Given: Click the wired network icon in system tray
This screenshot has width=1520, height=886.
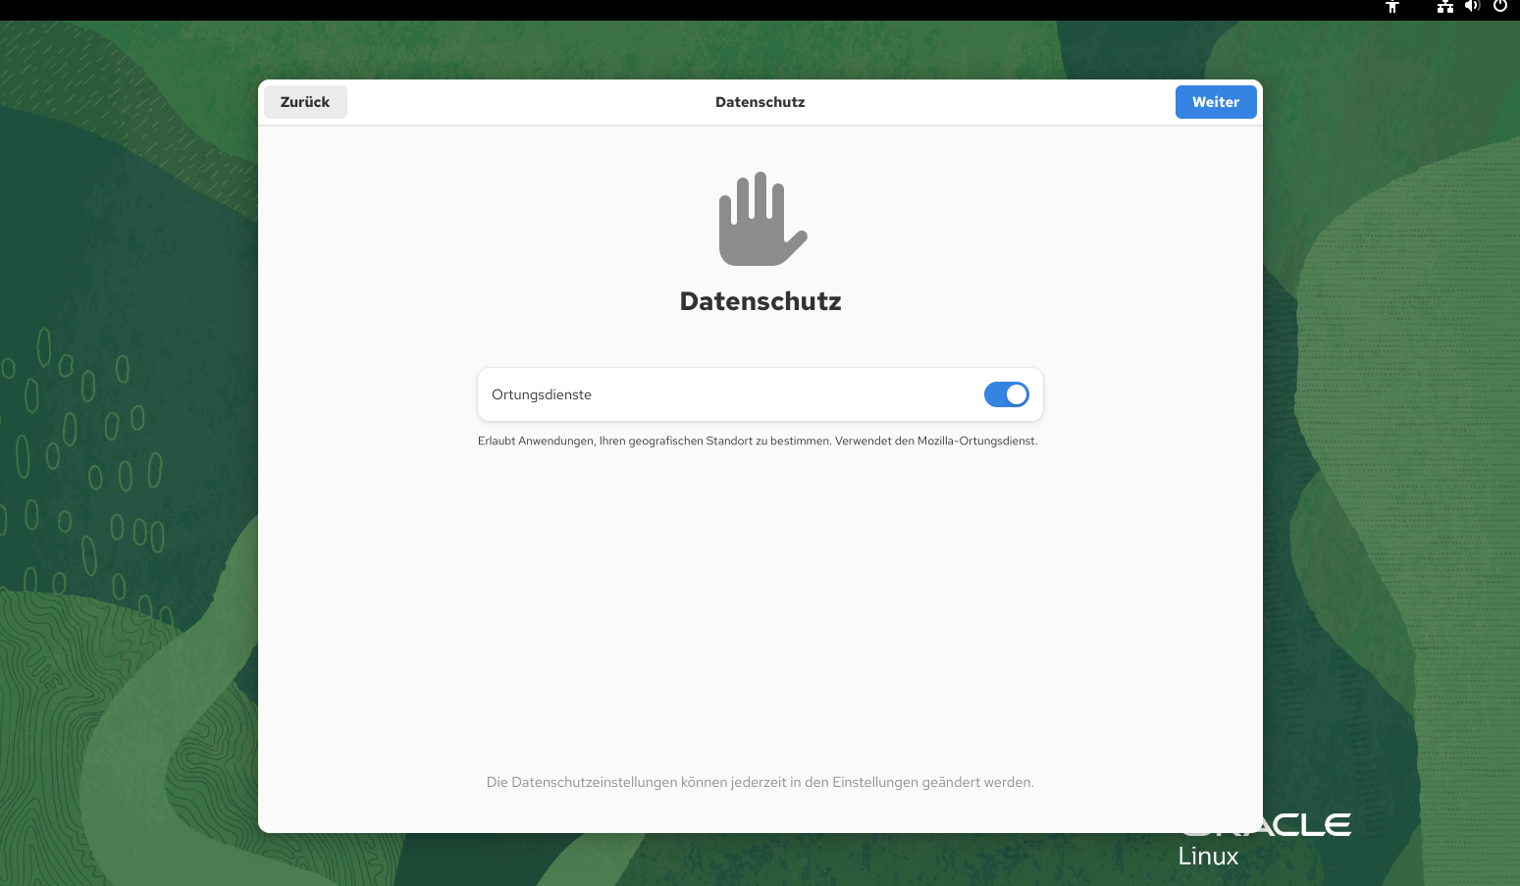Looking at the screenshot, I should pyautogui.click(x=1444, y=8).
